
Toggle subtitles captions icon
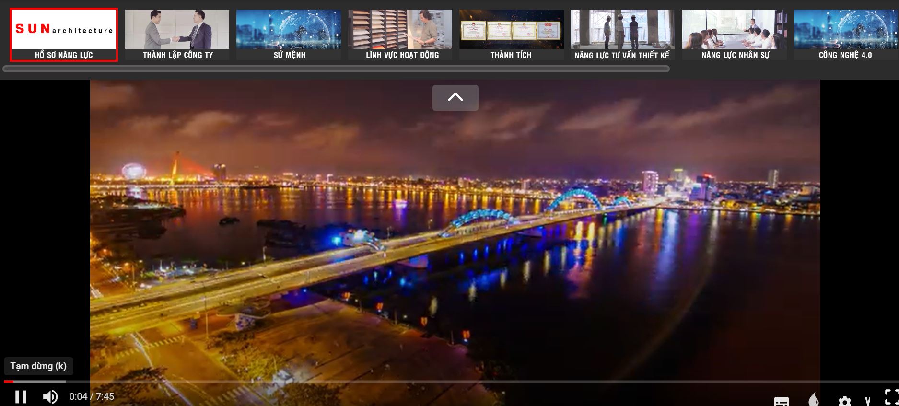(782, 402)
